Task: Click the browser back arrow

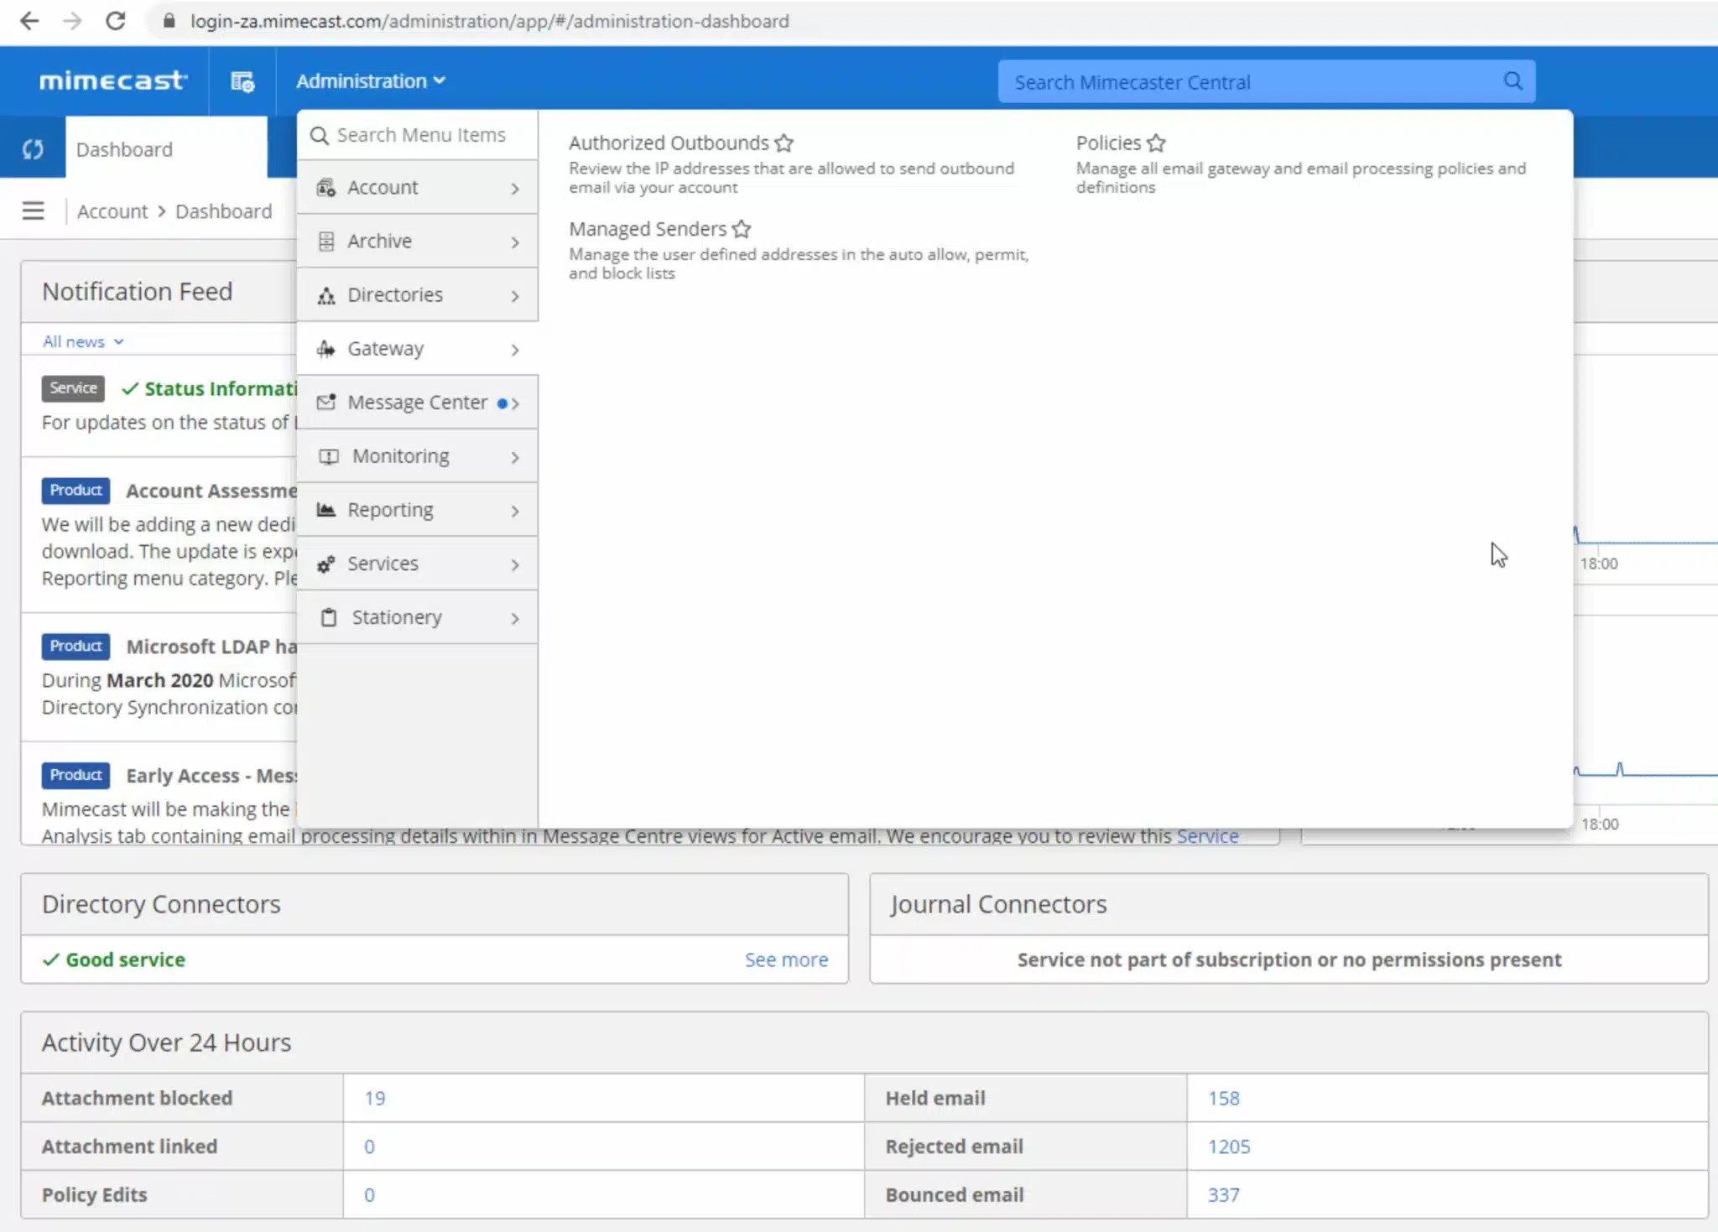Action: [29, 21]
